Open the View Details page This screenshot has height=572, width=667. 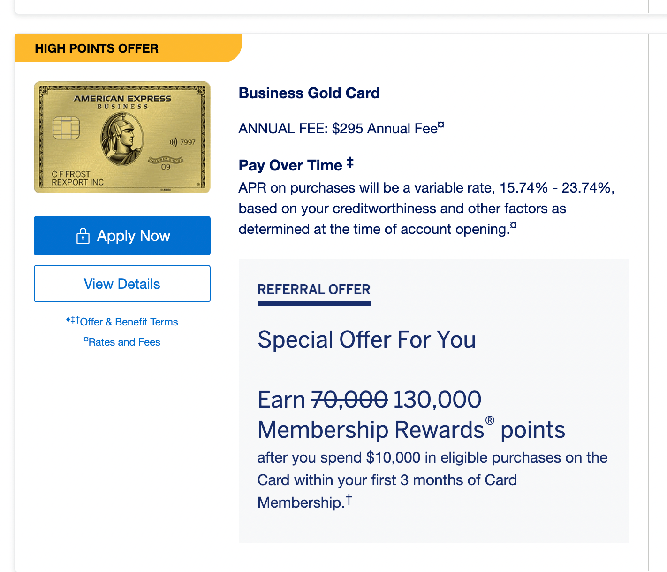(x=122, y=284)
